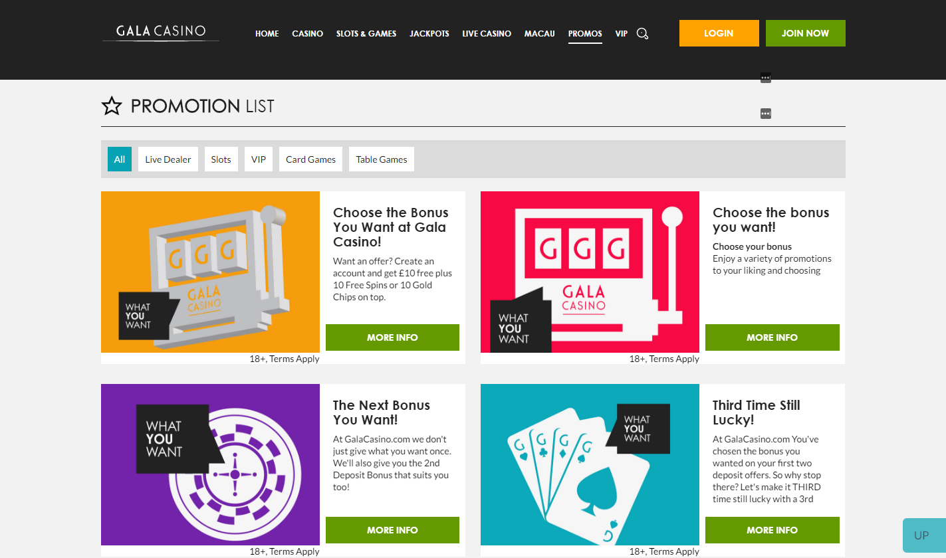Click the PROMOTION LIST heading text
Screen dimensions: 946x558
[x=203, y=106]
